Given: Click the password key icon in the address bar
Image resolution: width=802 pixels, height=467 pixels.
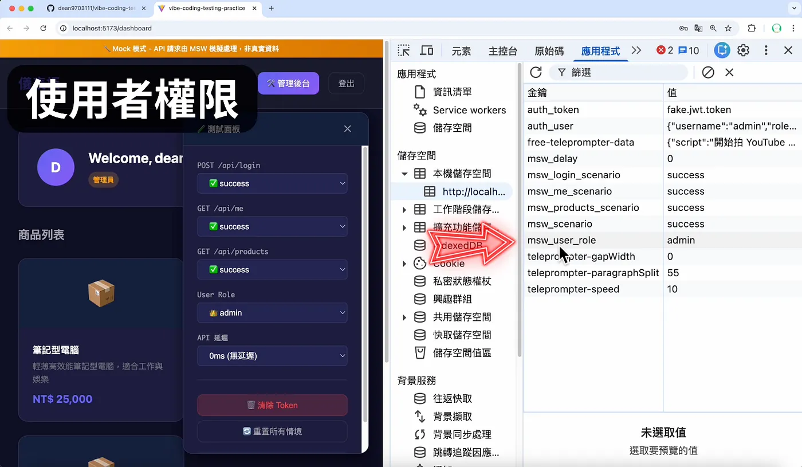Looking at the screenshot, I should (683, 28).
